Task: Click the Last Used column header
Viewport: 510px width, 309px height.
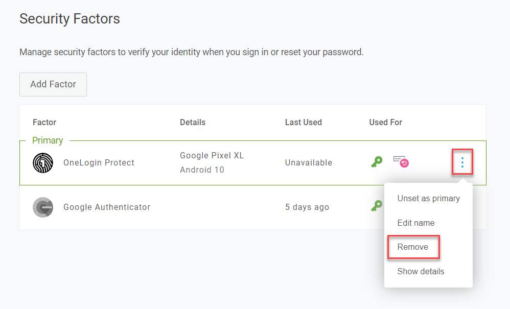Action: click(303, 122)
